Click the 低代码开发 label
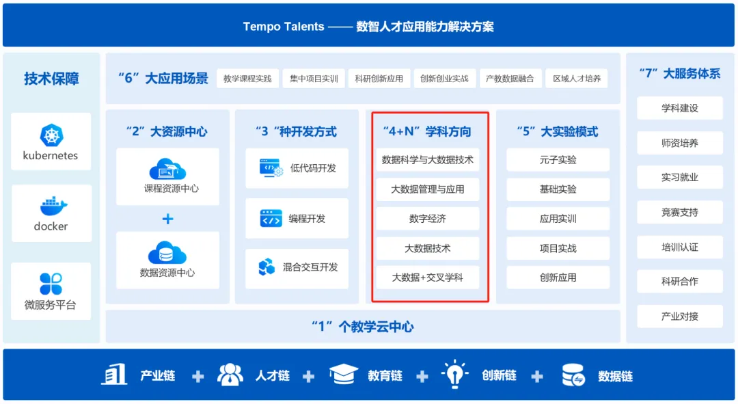This screenshot has width=738, height=404. [x=313, y=168]
